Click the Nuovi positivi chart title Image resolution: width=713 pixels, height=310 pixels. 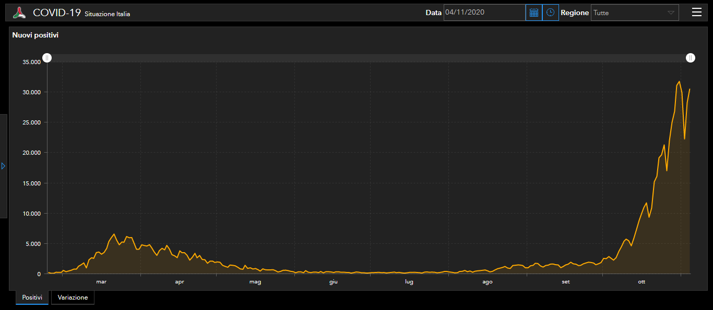pyautogui.click(x=35, y=35)
